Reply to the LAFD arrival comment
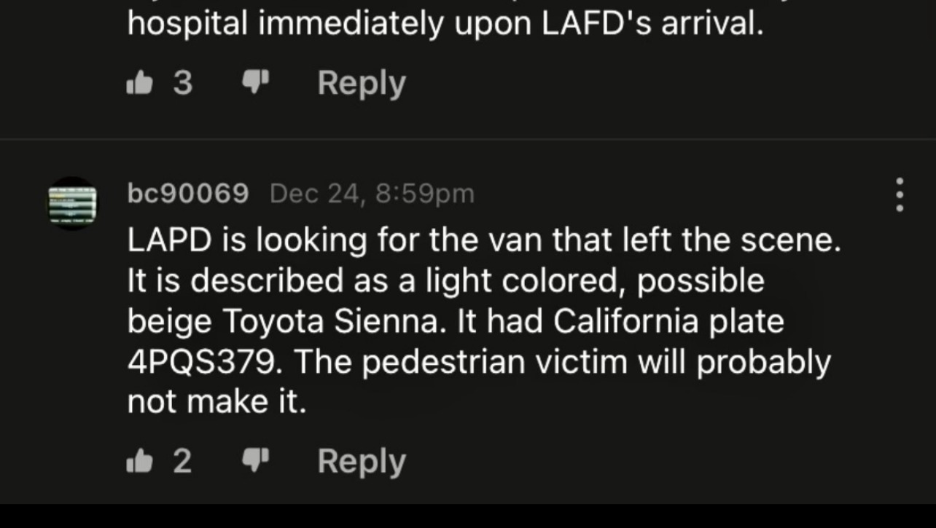The height and width of the screenshot is (528, 936). point(362,84)
